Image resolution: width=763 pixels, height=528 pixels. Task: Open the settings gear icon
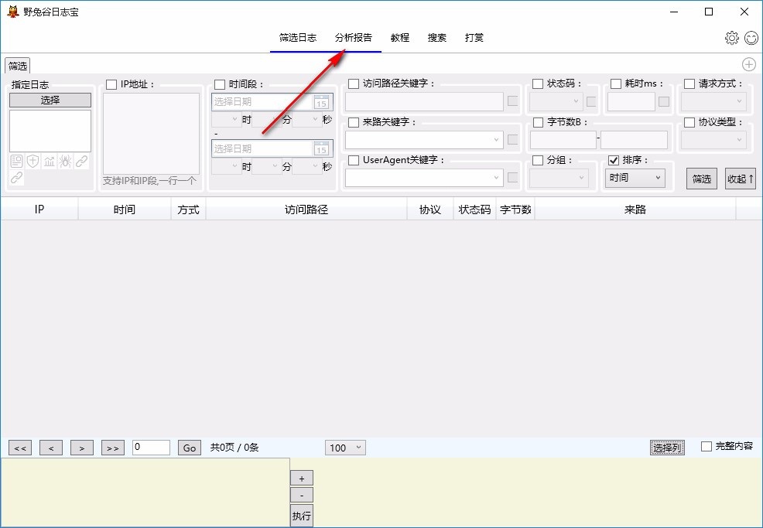point(732,37)
